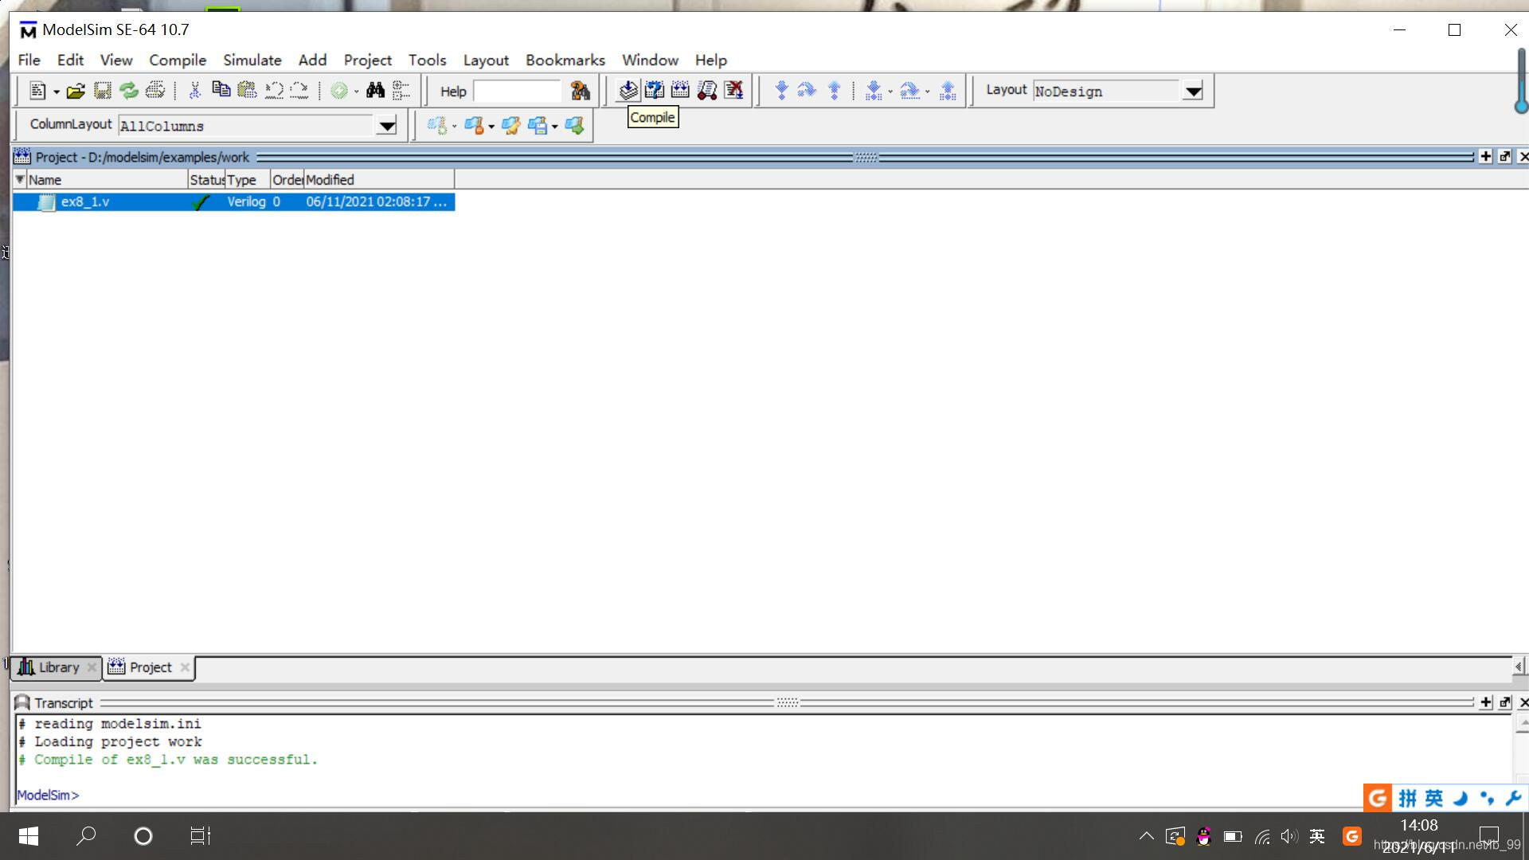Switch to the Library tab

click(58, 667)
